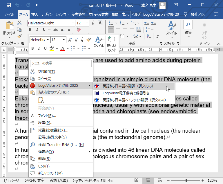Viewport: 223px width, 184px height.
Task: Click the Format Painter brush in Clipboard group
Action: (x=19, y=36)
